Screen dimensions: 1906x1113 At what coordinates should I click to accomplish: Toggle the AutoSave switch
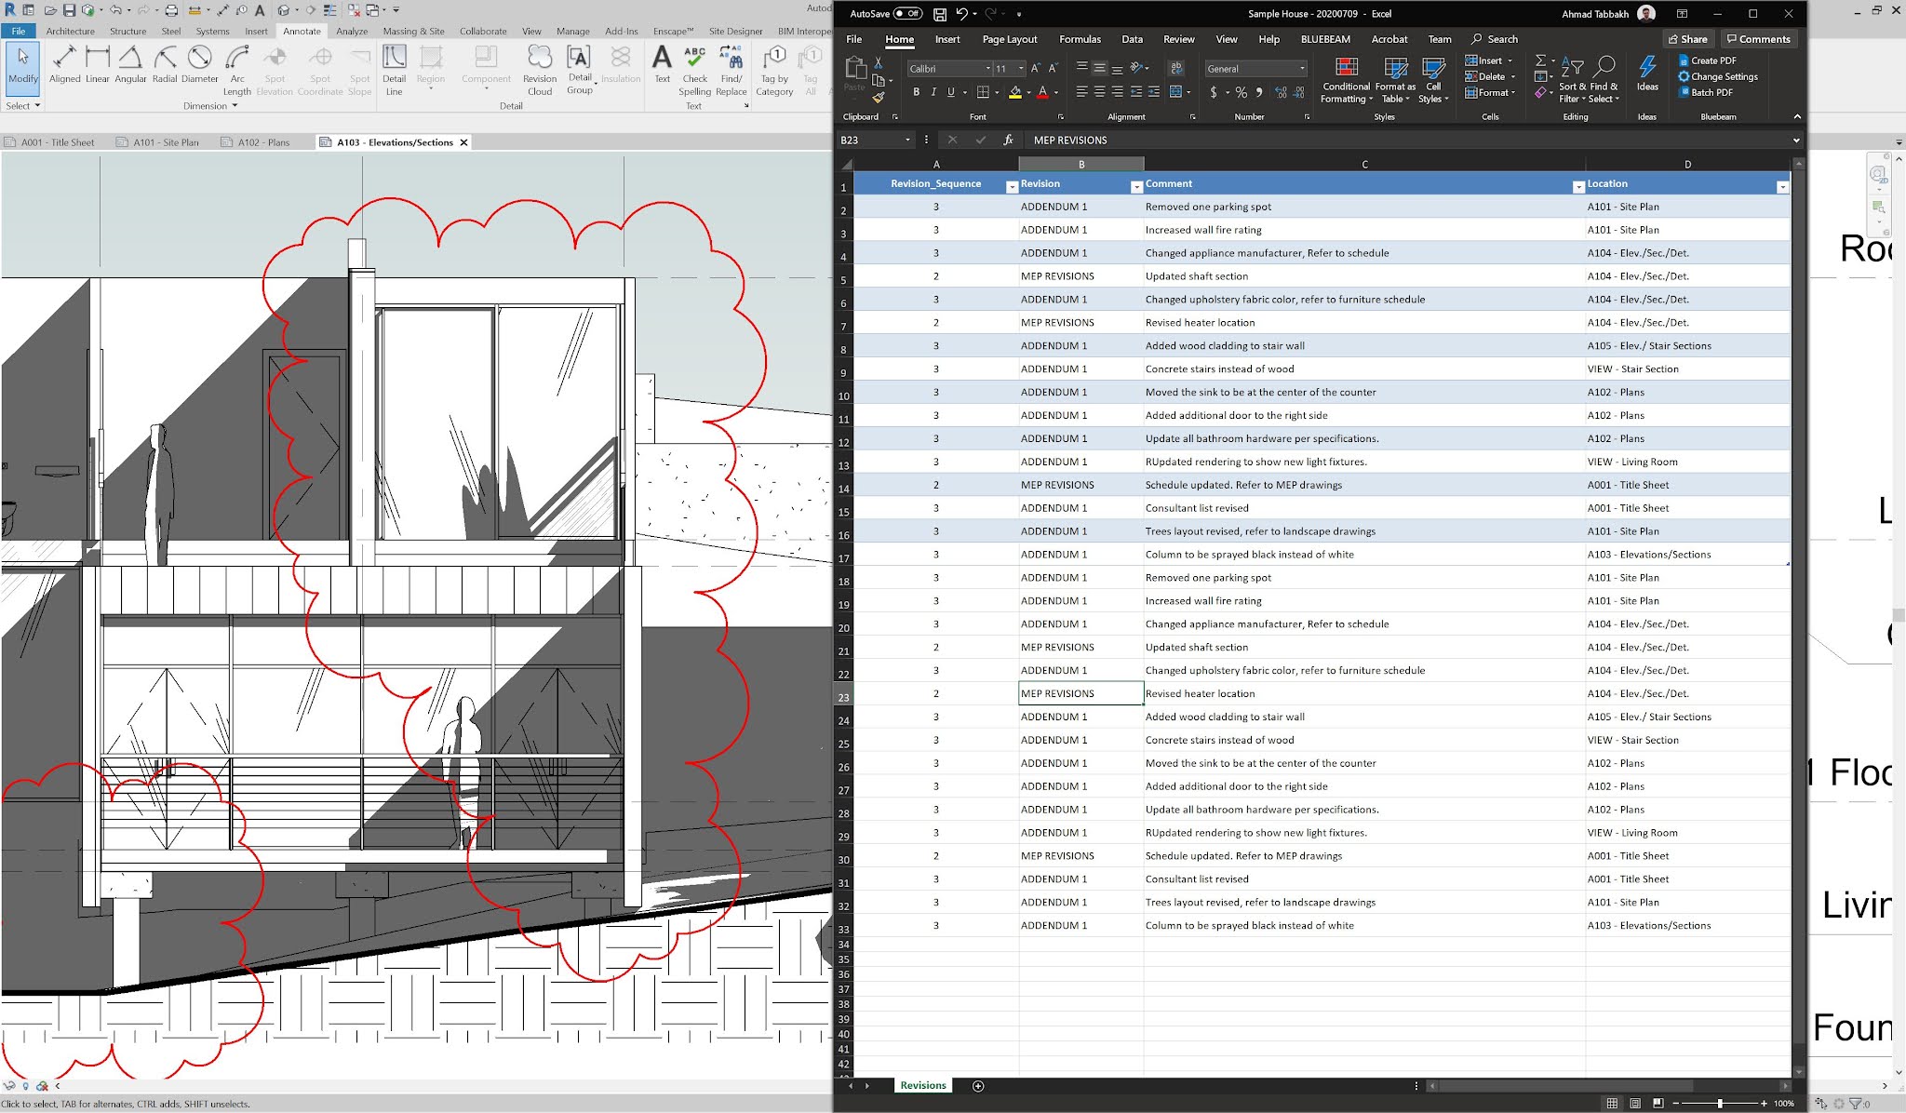click(x=907, y=14)
